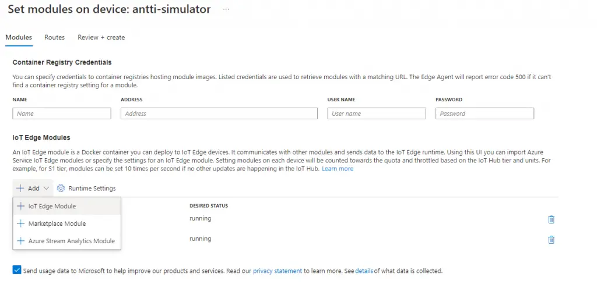Image resolution: width=597 pixels, height=302 pixels.
Task: Click the Password input field
Action: 484,113
